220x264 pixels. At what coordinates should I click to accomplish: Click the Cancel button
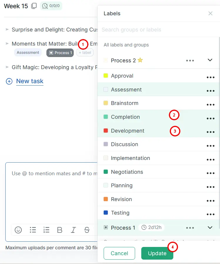(x=119, y=253)
